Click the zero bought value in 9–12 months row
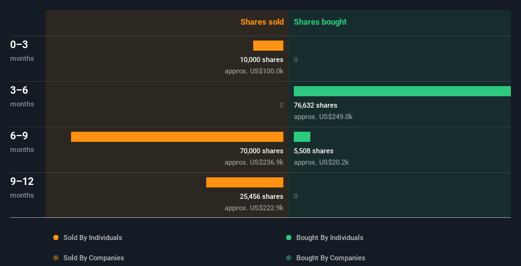 pyautogui.click(x=296, y=196)
